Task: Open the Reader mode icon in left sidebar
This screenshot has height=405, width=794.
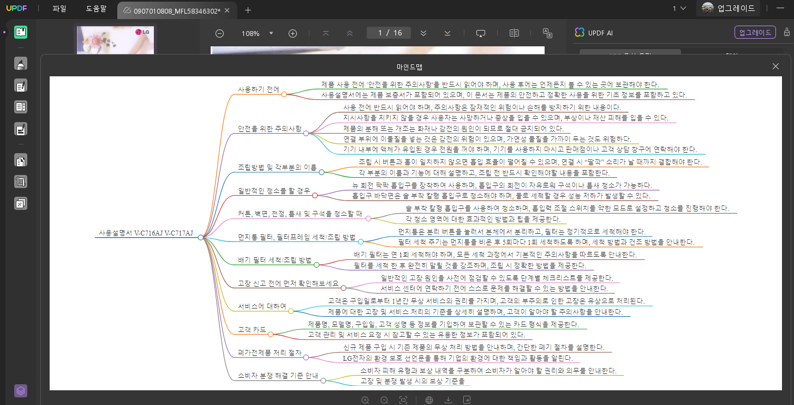Action: (21, 32)
